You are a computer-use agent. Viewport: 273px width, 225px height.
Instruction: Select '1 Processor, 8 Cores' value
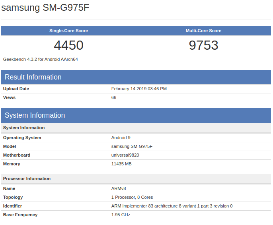click(x=132, y=197)
